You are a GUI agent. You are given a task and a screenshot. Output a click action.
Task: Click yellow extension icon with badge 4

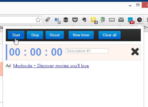[94, 20]
